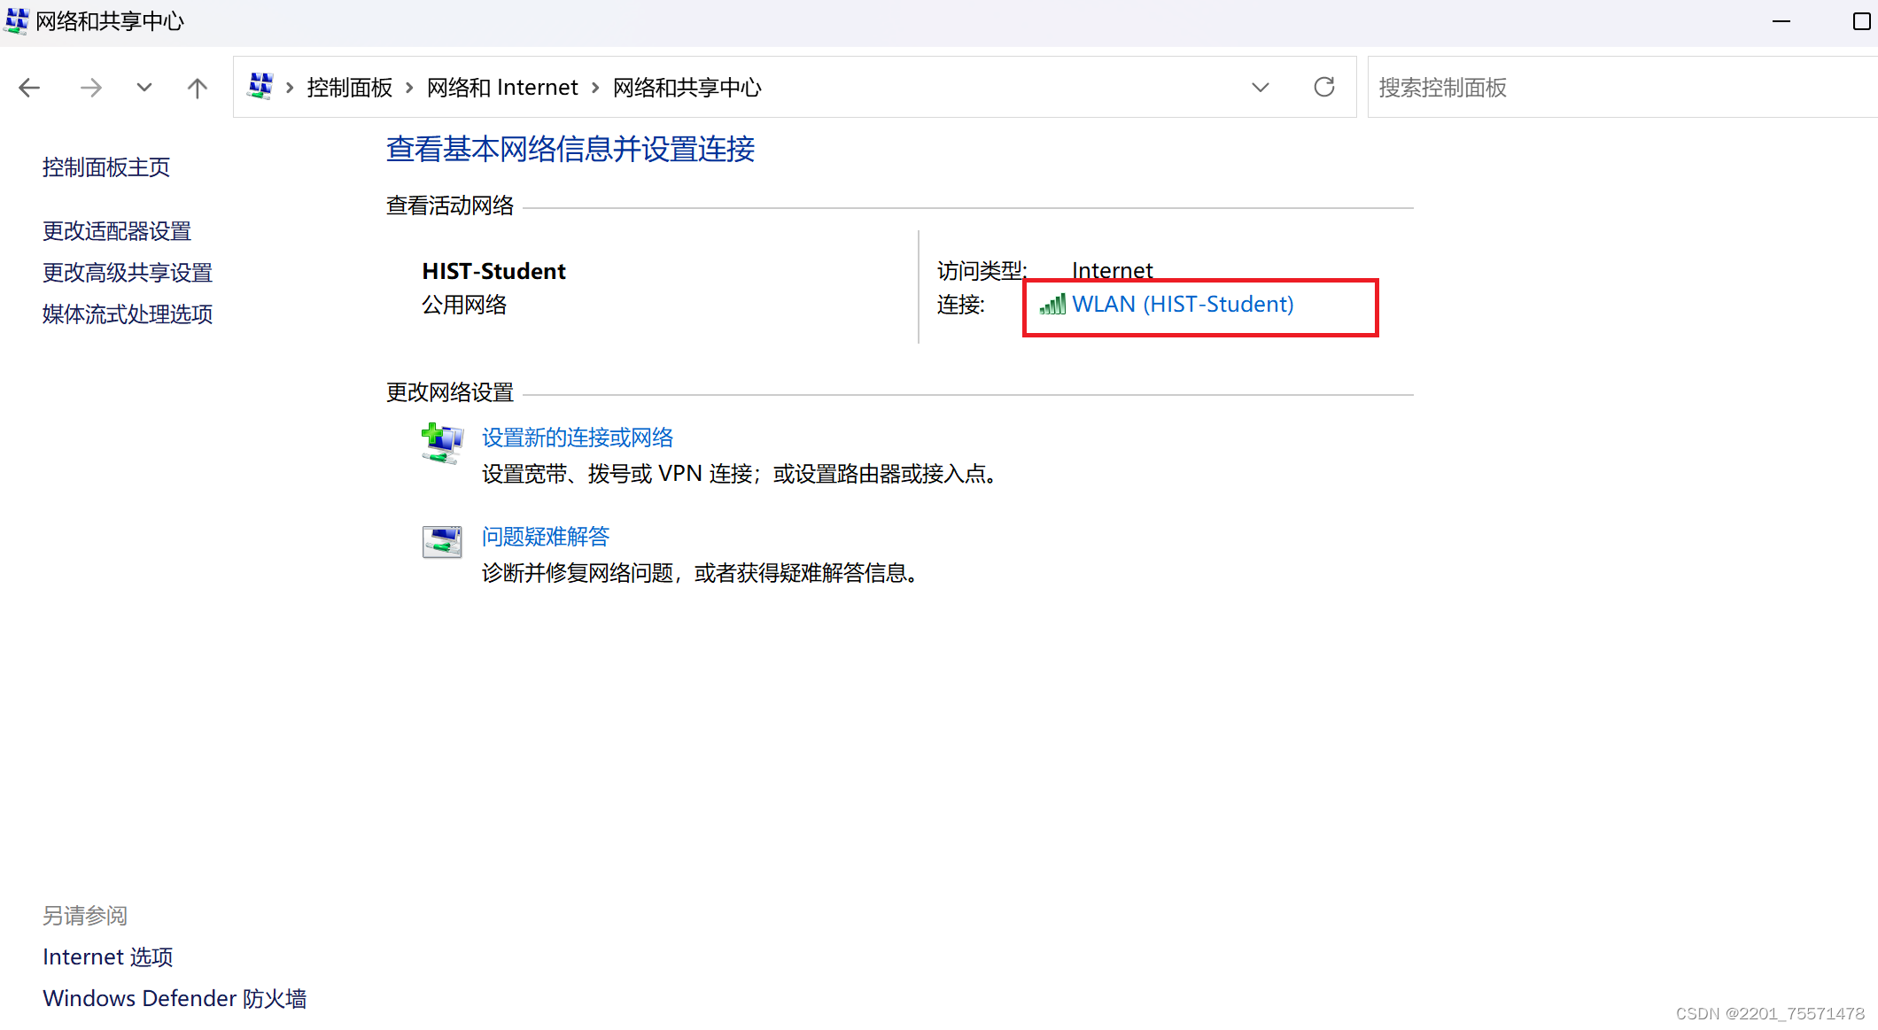Expand the address bar history dropdown

pyautogui.click(x=1260, y=88)
